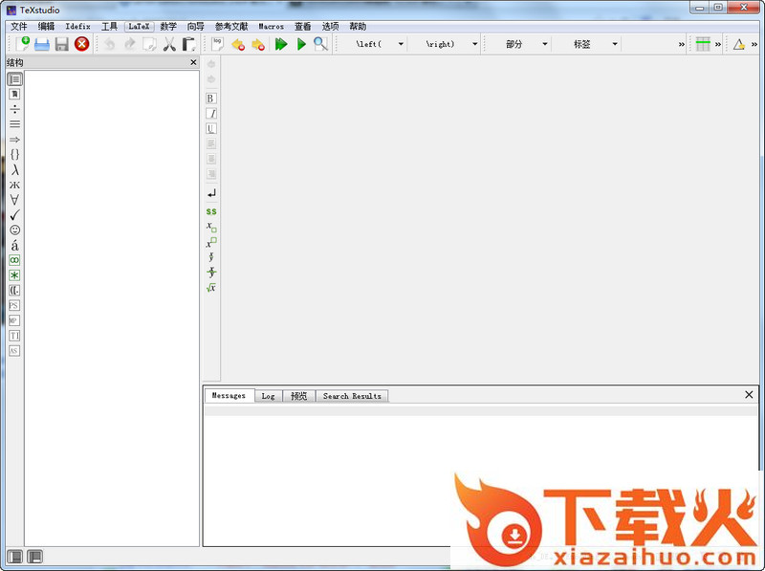Viewport: 765px width, 571px height.
Task: Click the new document icon
Action: 22,44
